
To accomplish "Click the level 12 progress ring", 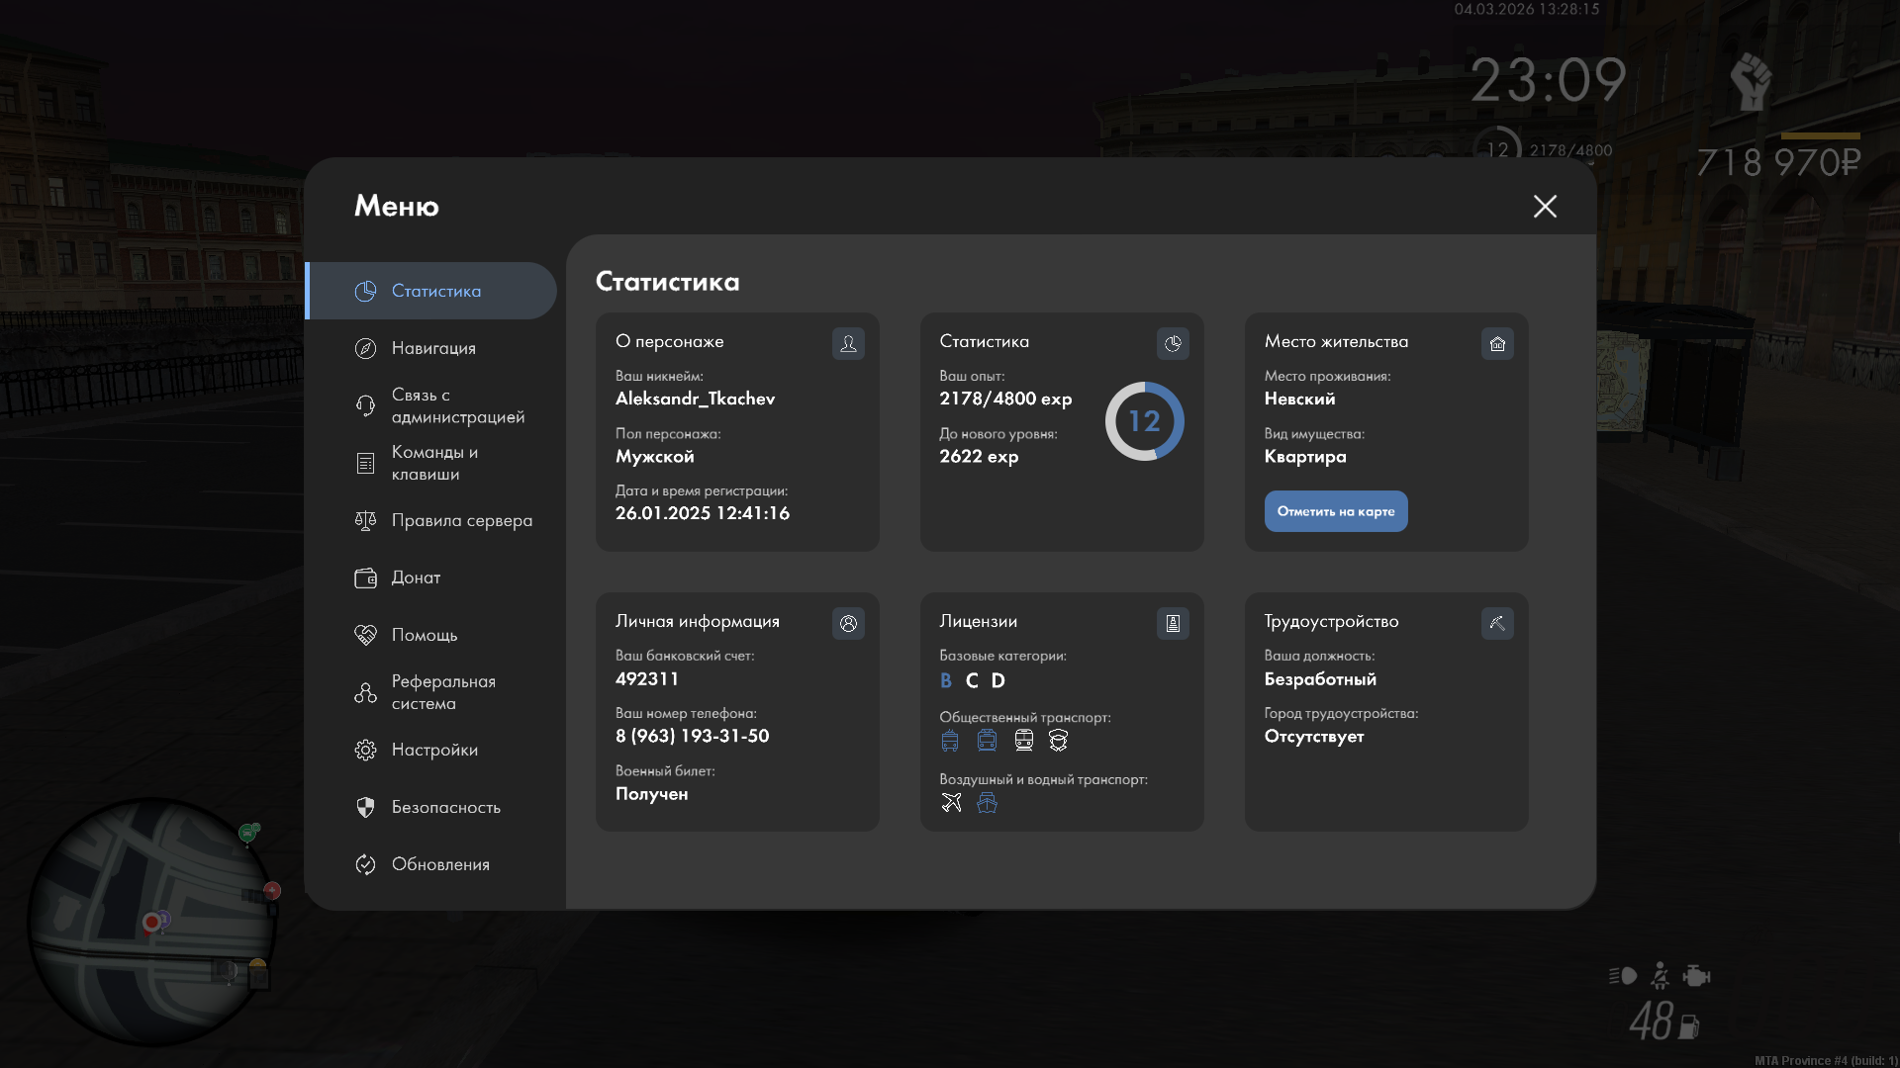I will 1144,421.
